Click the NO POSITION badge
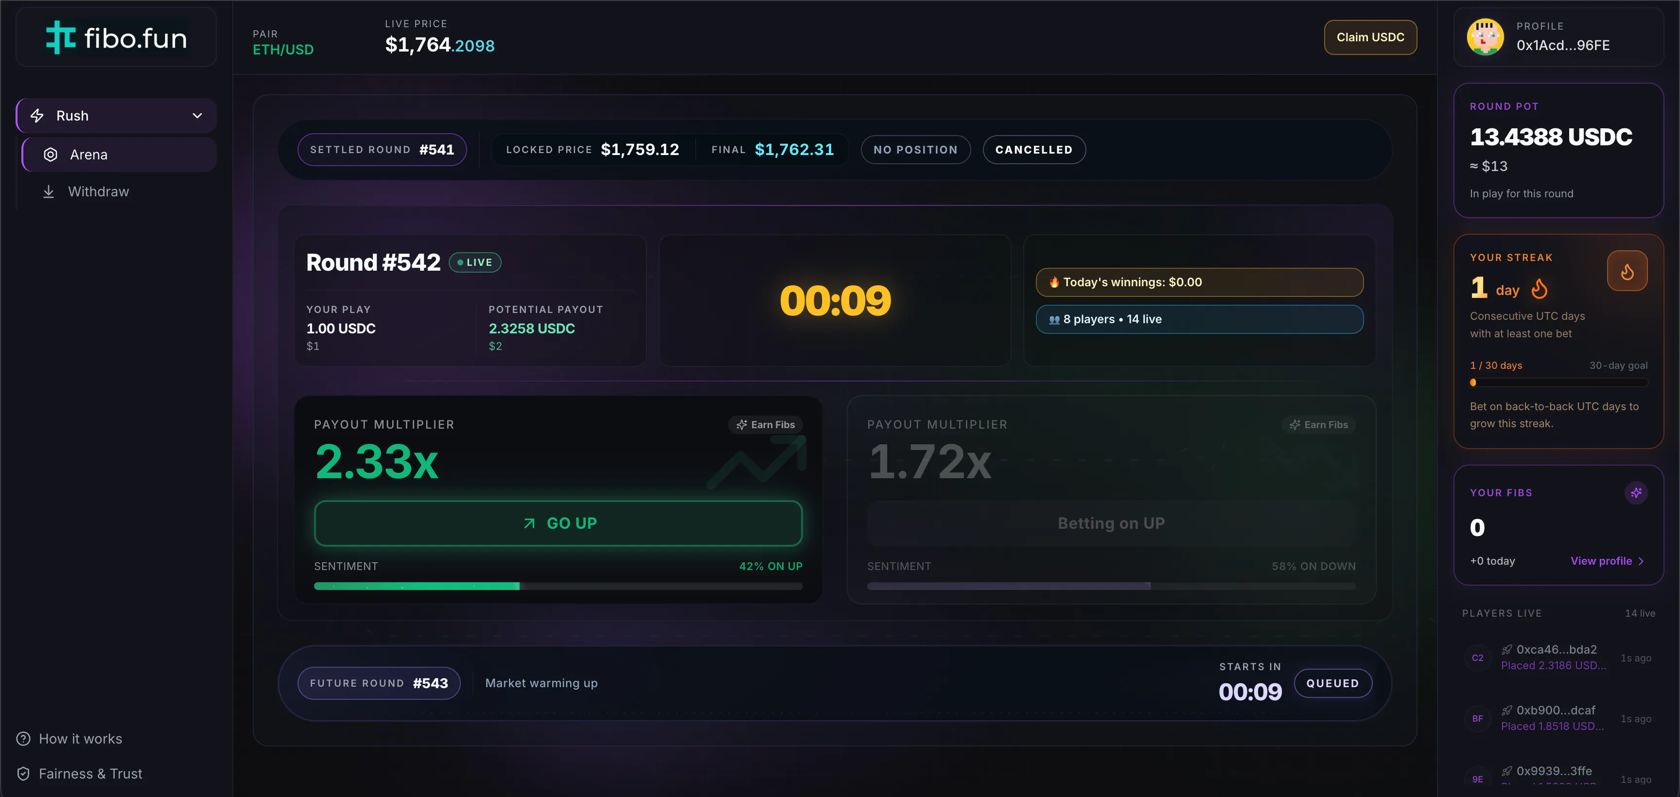The height and width of the screenshot is (797, 1680). [x=916, y=149]
